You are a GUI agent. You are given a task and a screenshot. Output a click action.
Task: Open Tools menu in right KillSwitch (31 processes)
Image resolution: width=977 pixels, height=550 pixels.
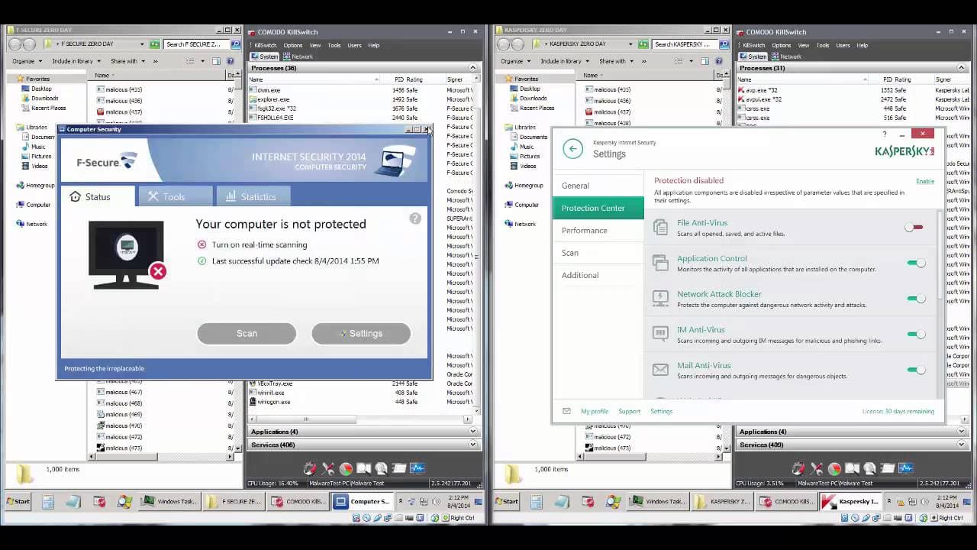[x=823, y=45]
